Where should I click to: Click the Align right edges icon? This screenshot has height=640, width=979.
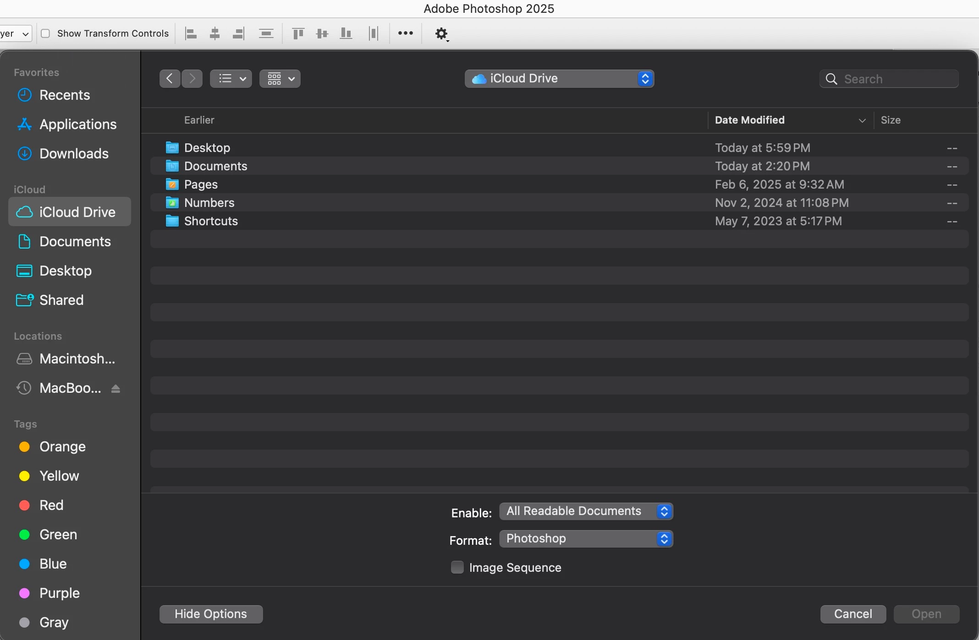click(x=238, y=33)
